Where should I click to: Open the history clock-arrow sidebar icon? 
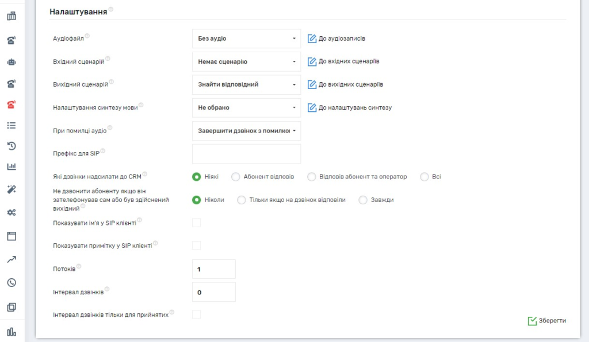coord(11,146)
